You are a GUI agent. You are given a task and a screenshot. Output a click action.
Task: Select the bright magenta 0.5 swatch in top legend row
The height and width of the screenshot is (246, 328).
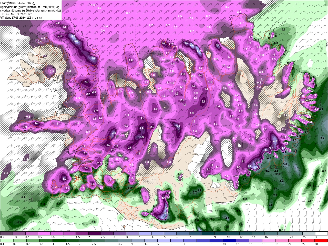(44, 233)
